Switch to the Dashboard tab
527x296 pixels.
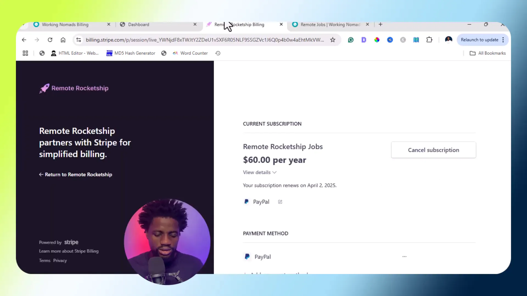pyautogui.click(x=139, y=24)
